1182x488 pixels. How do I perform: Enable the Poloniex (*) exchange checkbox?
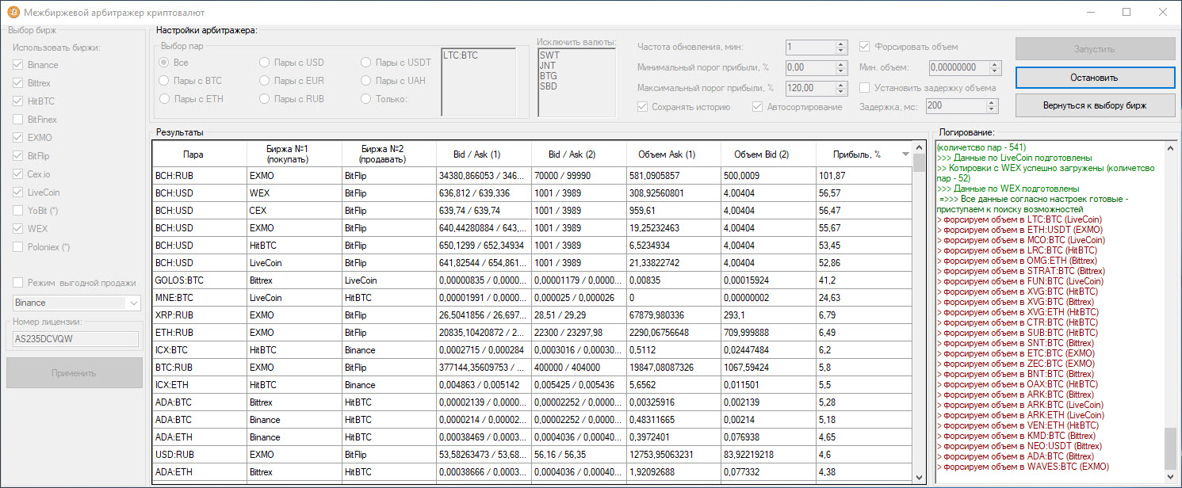tap(17, 247)
